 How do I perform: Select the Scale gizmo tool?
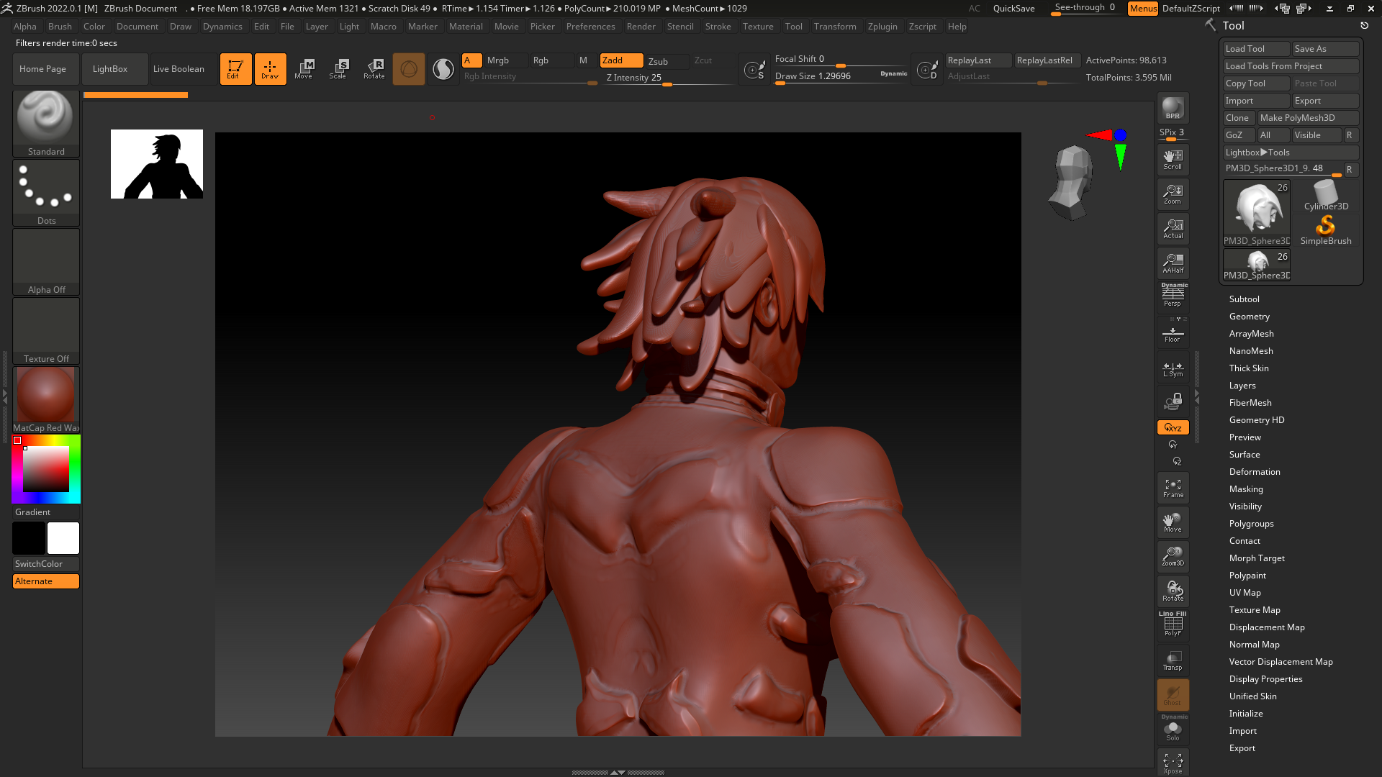click(338, 69)
